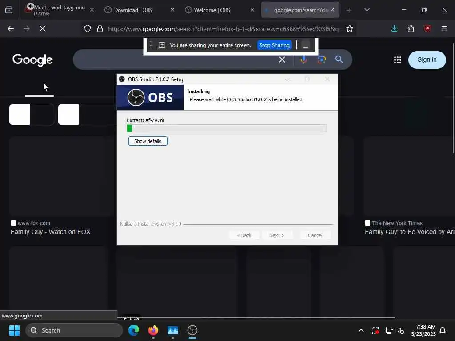Expand the list all tabs dropdown
Viewport: 455px width, 341px height.
pyautogui.click(x=367, y=10)
